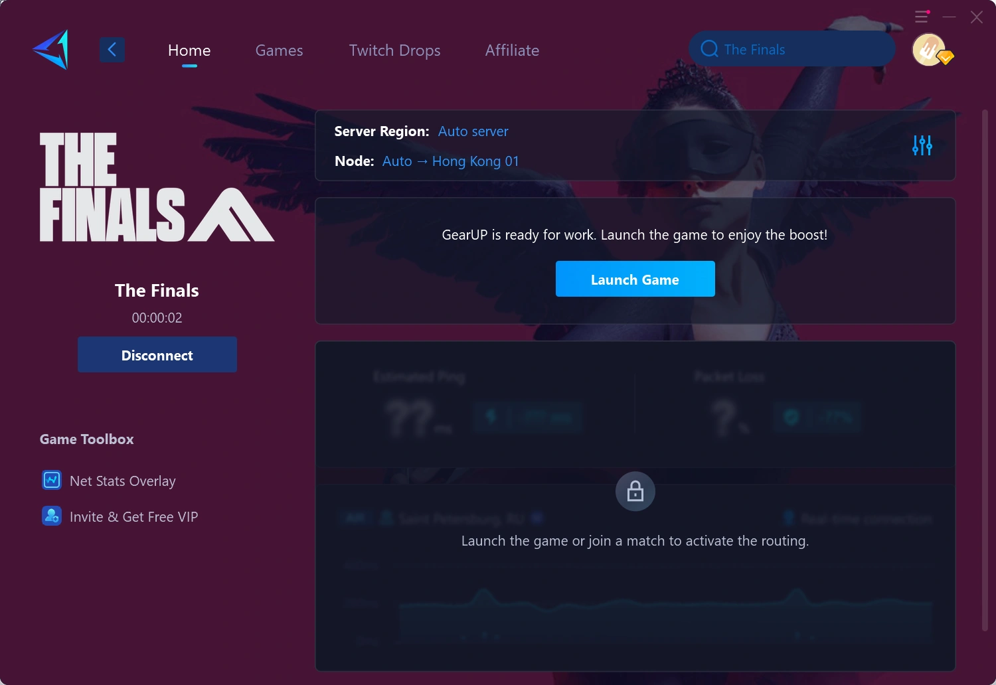
Task: Click the Net Stats Overlay icon
Action: [52, 480]
